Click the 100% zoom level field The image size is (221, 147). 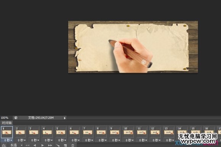[x=5, y=118]
